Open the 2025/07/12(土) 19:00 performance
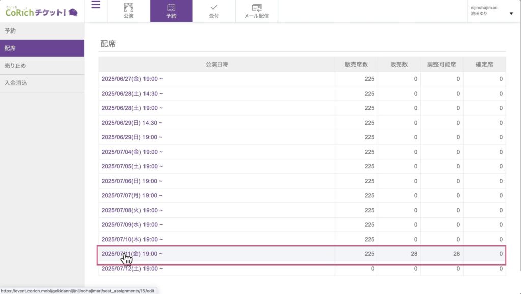521x294 pixels. pyautogui.click(x=132, y=269)
